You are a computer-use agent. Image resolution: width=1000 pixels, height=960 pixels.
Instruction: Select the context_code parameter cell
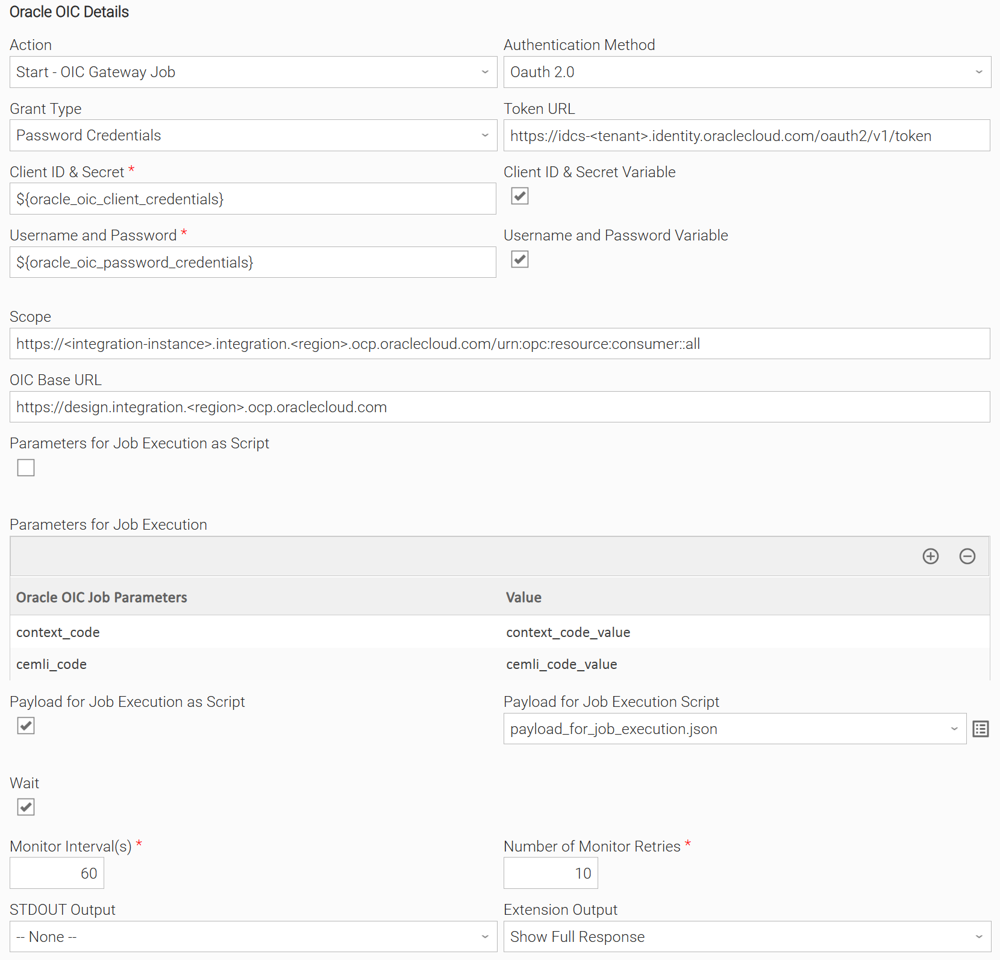(255, 632)
